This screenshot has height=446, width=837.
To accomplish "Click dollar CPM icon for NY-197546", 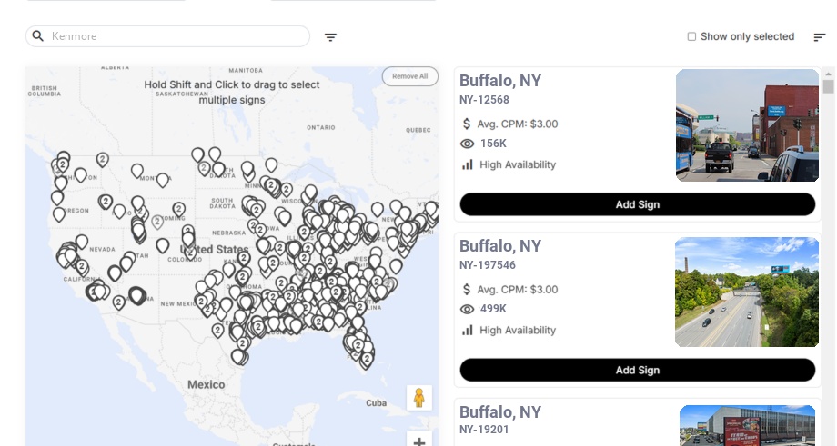I will coord(468,289).
